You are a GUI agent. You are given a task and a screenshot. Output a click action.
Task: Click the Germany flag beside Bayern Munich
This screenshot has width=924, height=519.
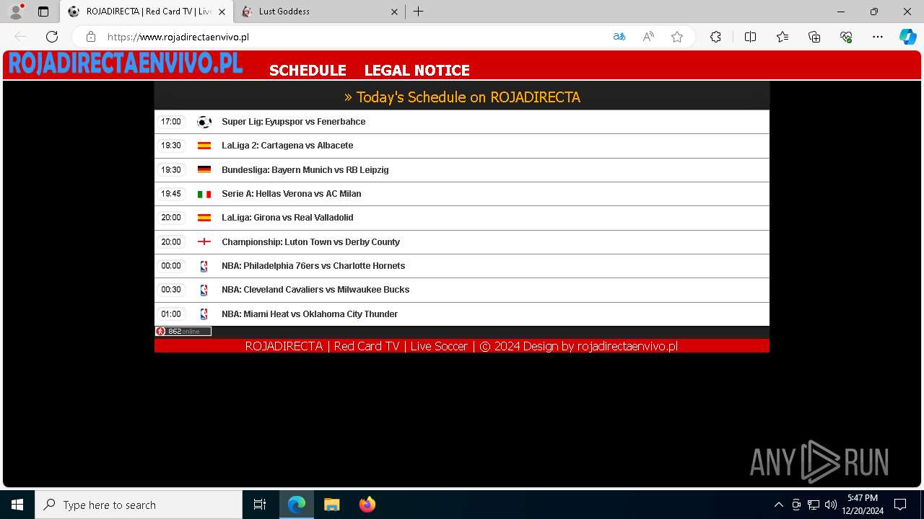coord(204,170)
